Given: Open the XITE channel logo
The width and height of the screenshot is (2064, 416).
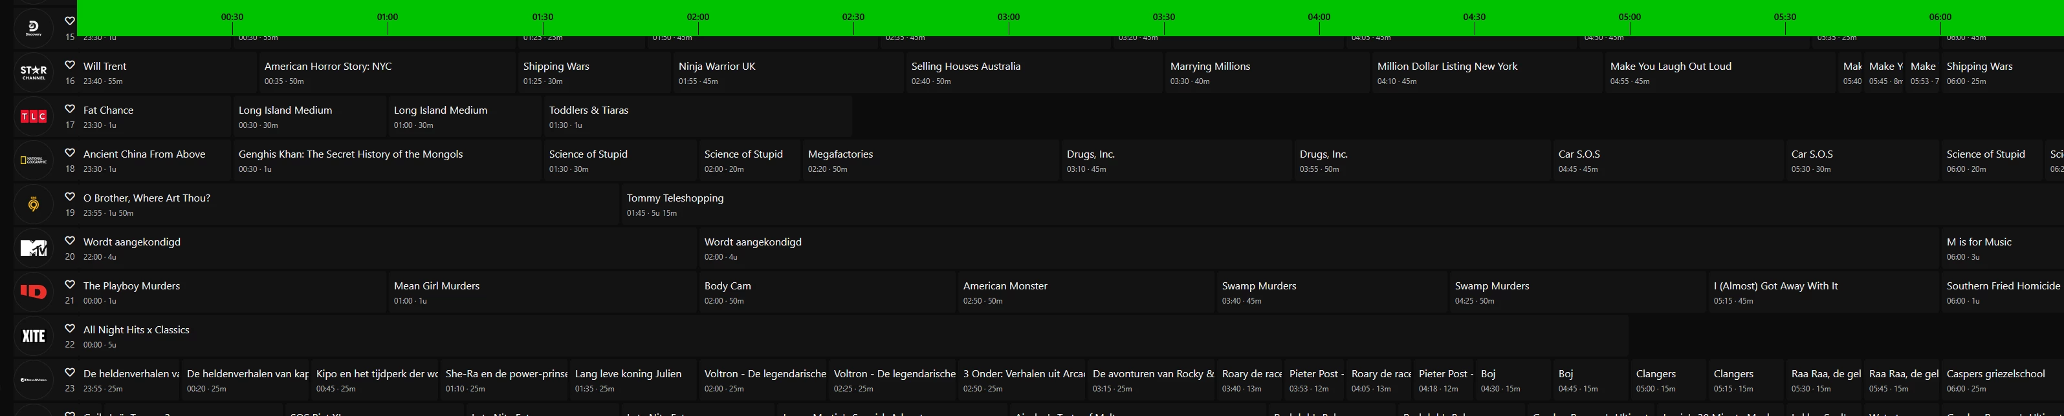Looking at the screenshot, I should point(34,337).
